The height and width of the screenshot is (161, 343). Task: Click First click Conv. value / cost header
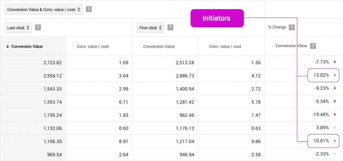pos(225,46)
